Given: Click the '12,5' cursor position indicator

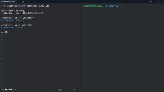Looking at the screenshot, I should point(60,89).
